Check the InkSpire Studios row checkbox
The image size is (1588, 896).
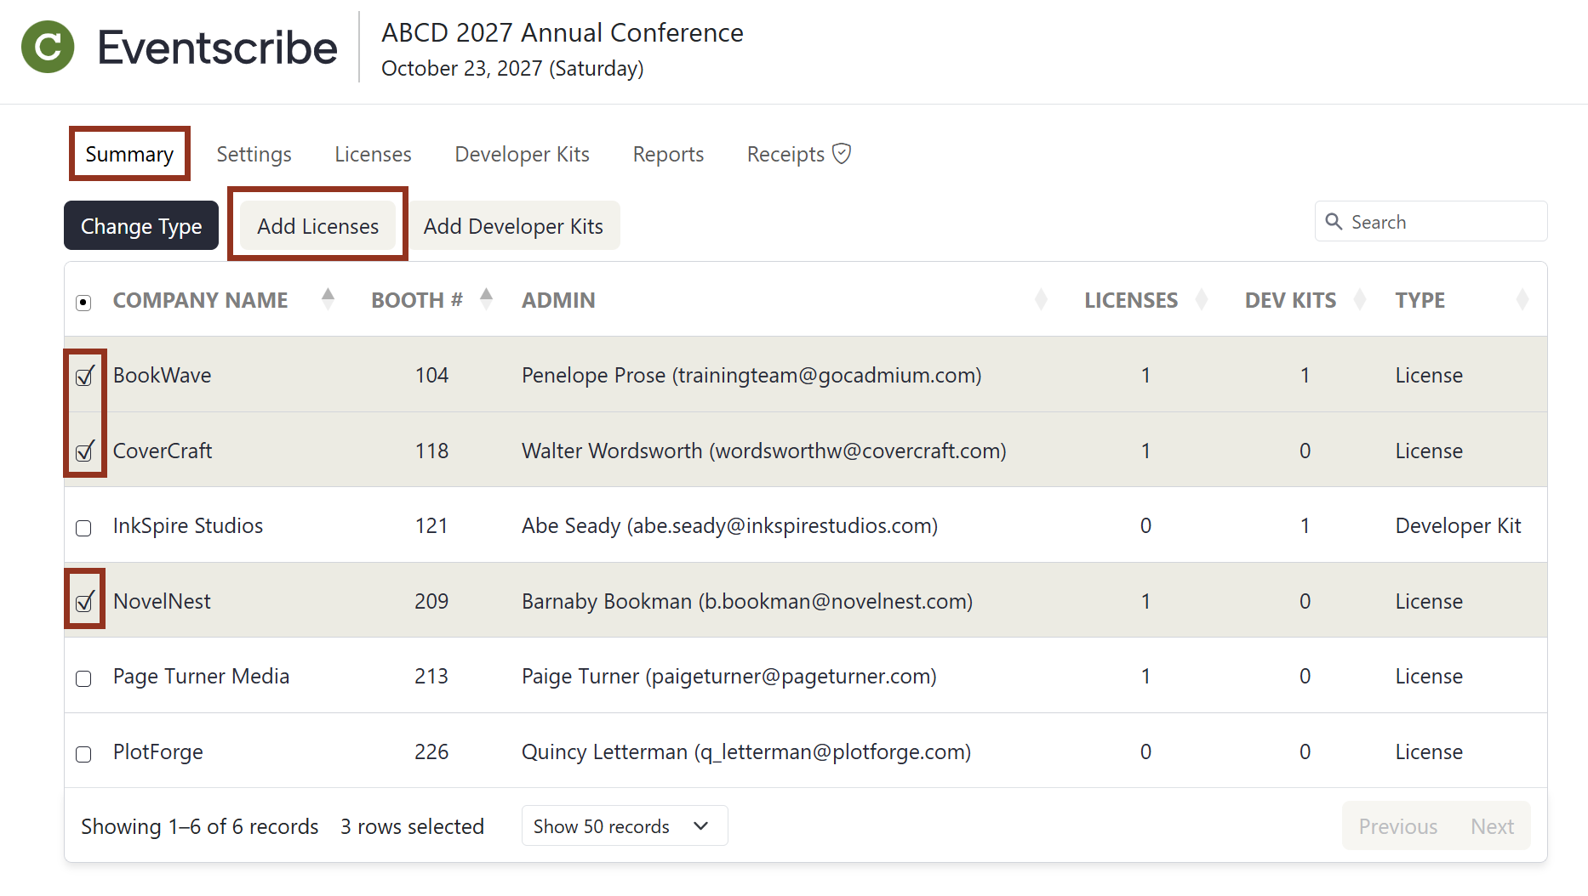[83, 528]
